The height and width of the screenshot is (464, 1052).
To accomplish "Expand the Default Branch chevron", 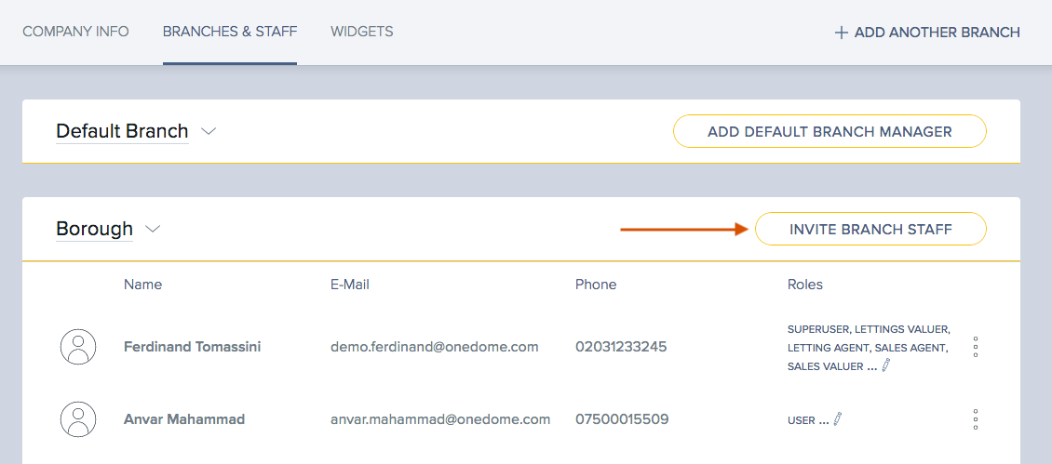I will pos(209,131).
